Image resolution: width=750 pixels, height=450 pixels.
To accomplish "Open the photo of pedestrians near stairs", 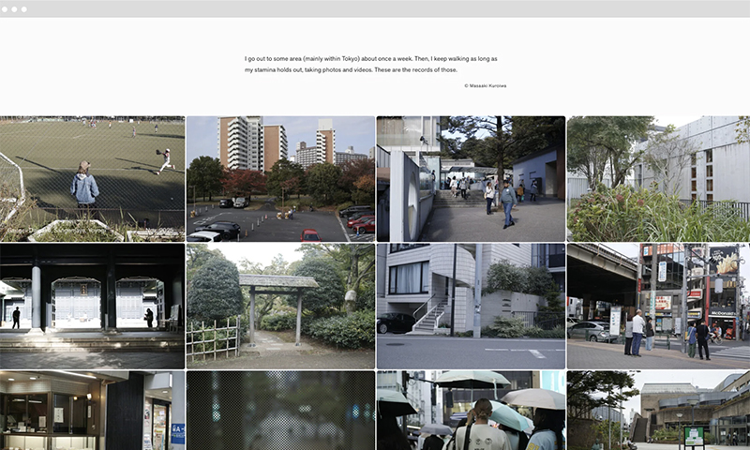I will coord(472,179).
